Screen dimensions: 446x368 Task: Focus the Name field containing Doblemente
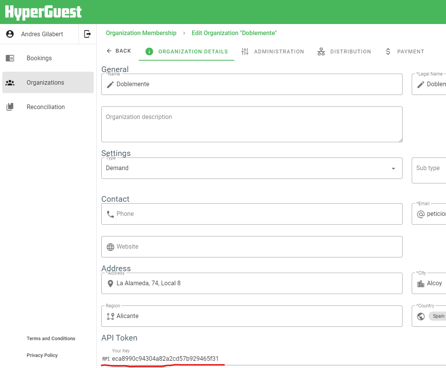click(252, 84)
